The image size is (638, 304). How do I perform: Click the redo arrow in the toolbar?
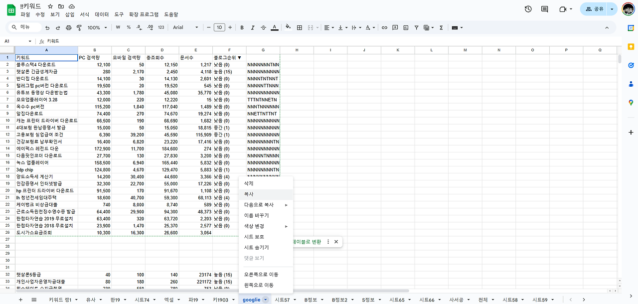(58, 27)
